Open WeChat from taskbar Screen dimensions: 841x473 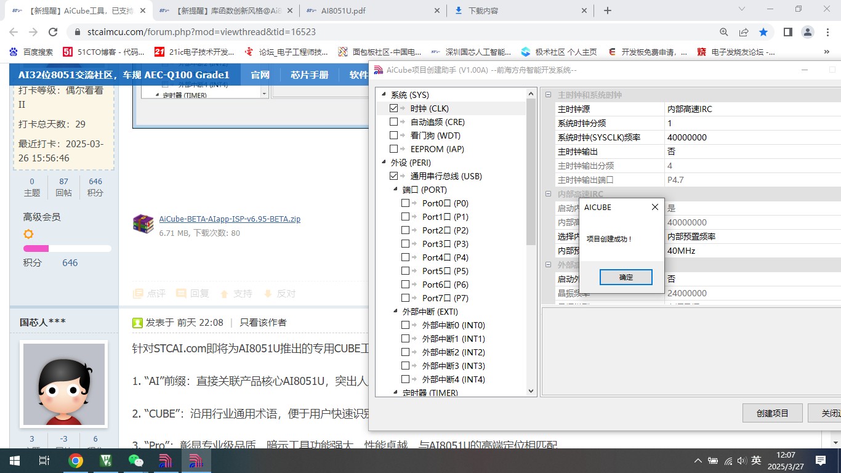(x=135, y=460)
